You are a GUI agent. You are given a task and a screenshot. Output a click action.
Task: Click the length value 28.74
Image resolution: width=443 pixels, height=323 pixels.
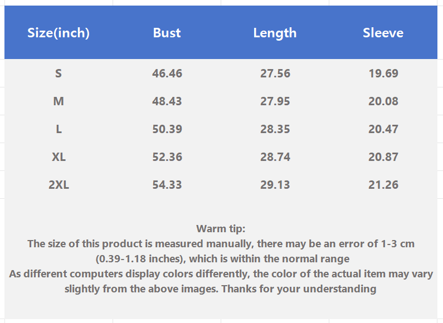[x=275, y=157]
